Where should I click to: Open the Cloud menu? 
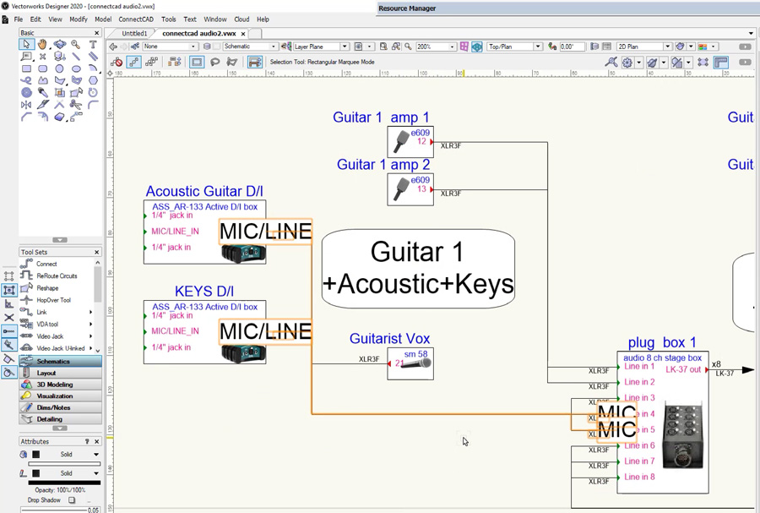242,19
